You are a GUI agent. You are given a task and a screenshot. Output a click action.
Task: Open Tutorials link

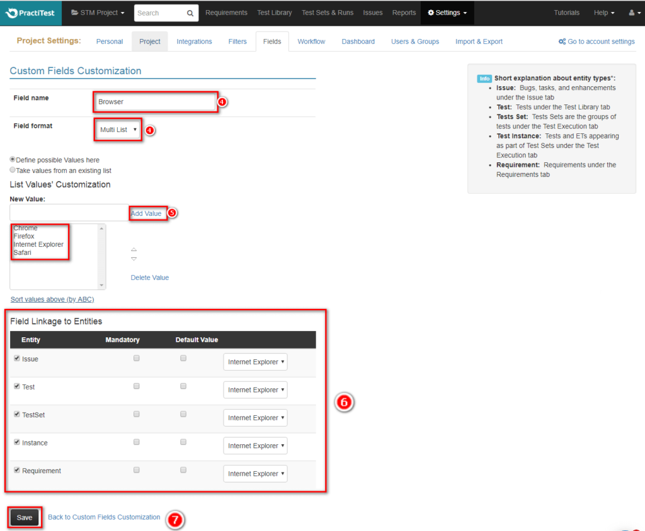pos(566,13)
